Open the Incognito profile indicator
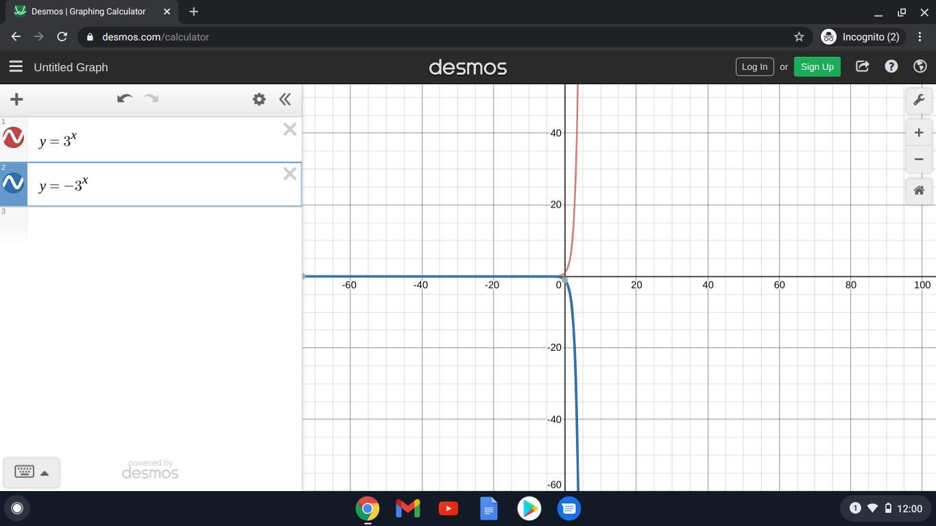 861,37
